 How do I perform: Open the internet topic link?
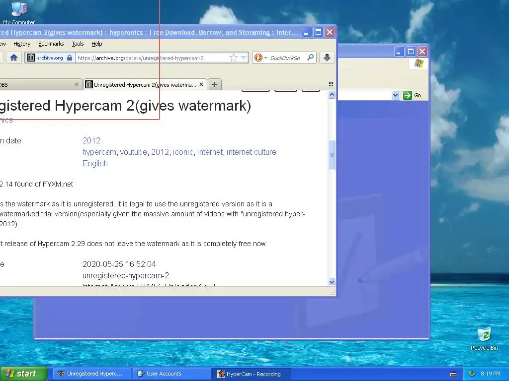pos(210,152)
